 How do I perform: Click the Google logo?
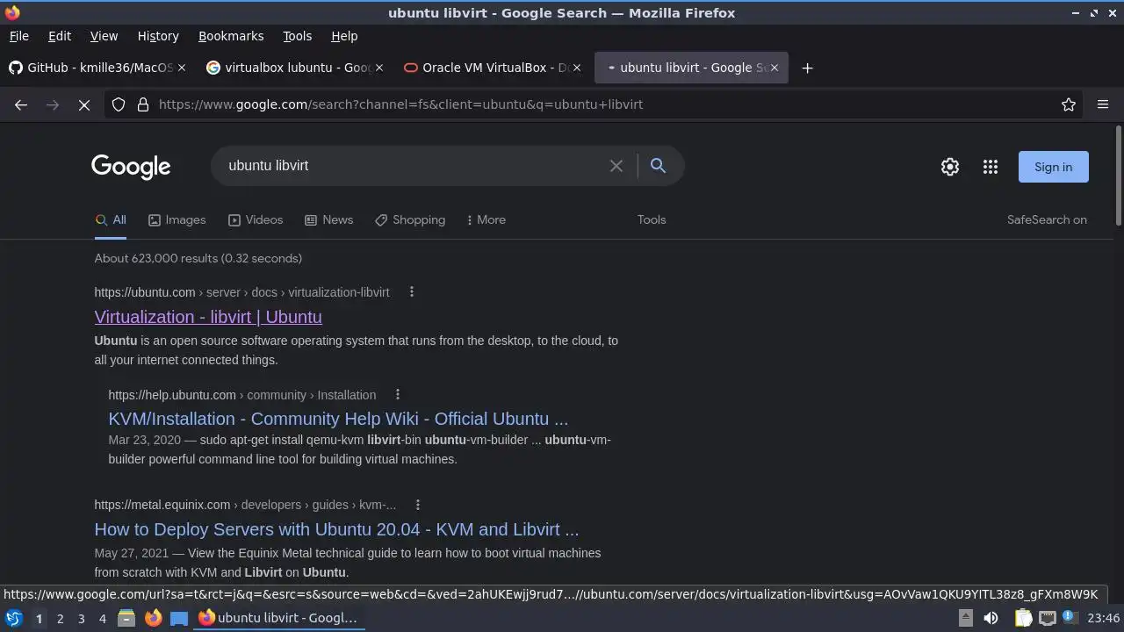click(131, 166)
